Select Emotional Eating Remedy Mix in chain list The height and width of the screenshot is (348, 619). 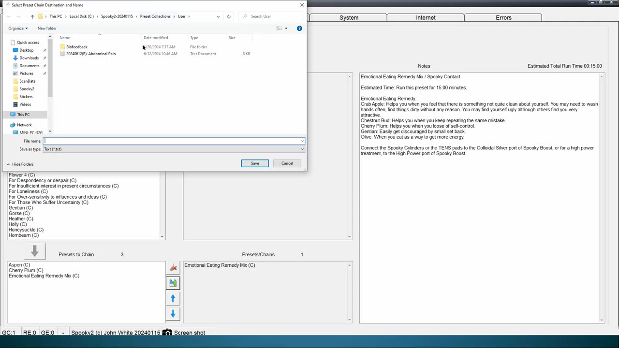pos(44,276)
